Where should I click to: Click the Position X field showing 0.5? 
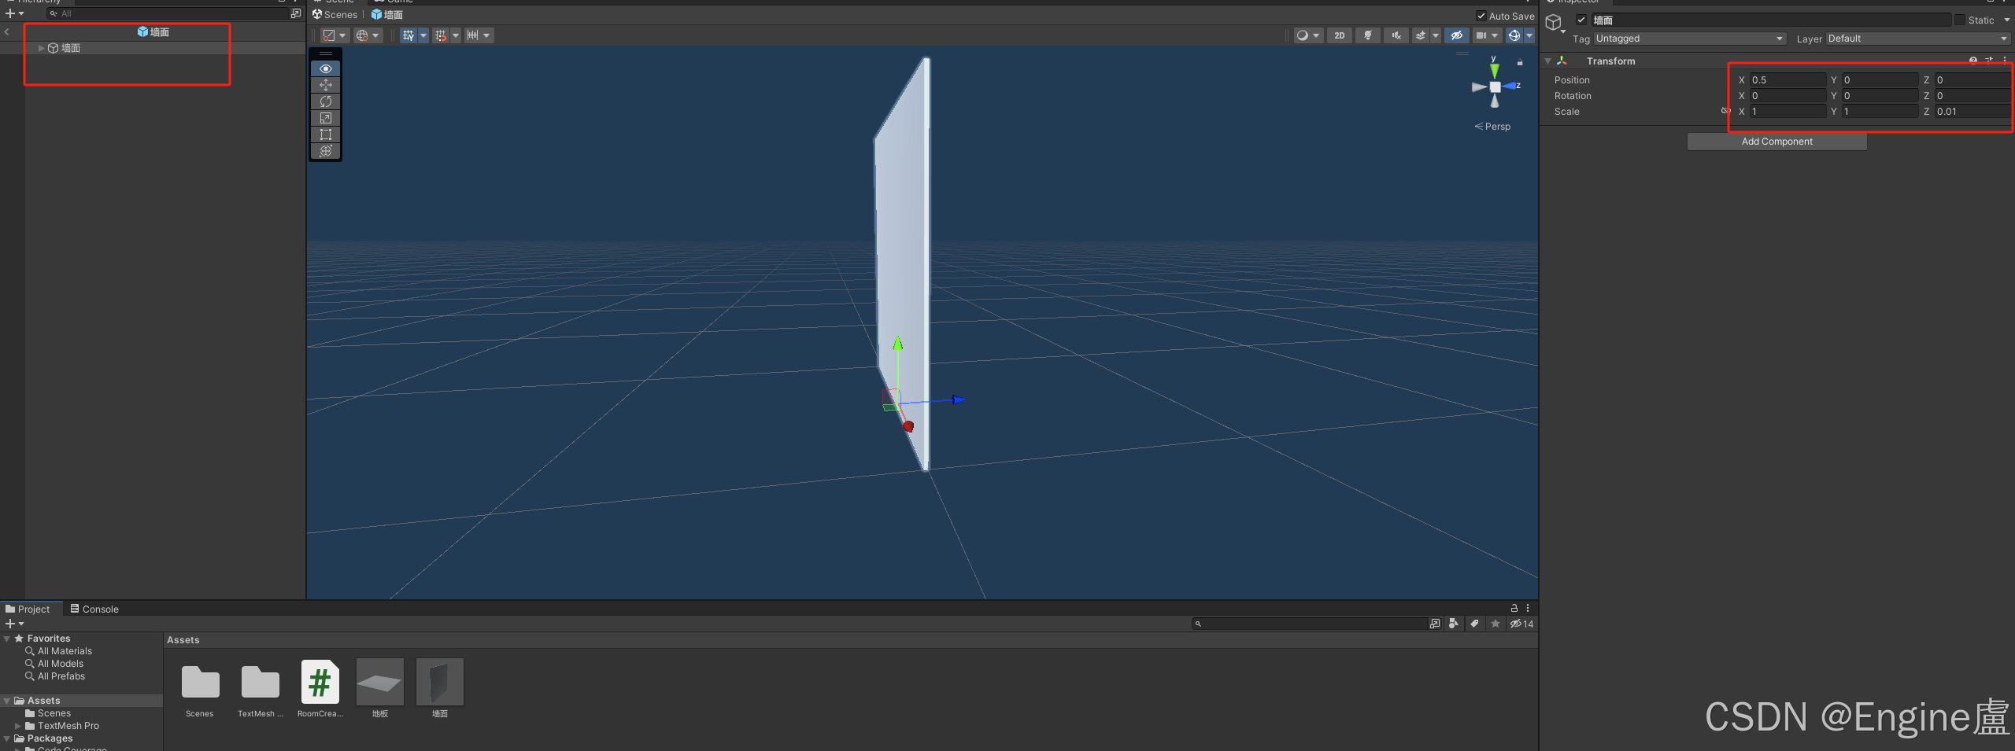[x=1788, y=80]
